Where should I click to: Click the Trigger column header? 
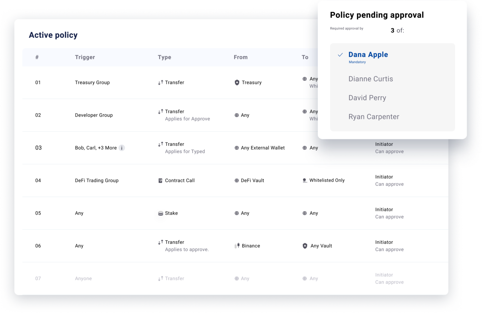pyautogui.click(x=85, y=57)
